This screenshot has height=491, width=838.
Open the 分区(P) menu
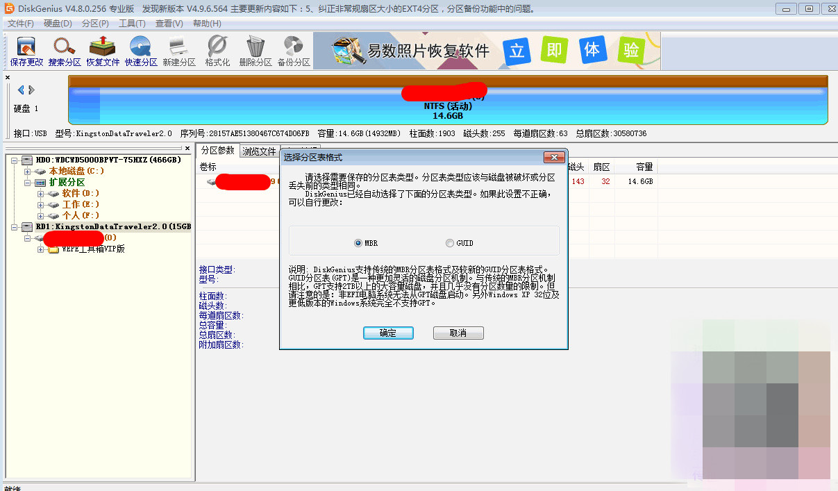click(x=95, y=24)
